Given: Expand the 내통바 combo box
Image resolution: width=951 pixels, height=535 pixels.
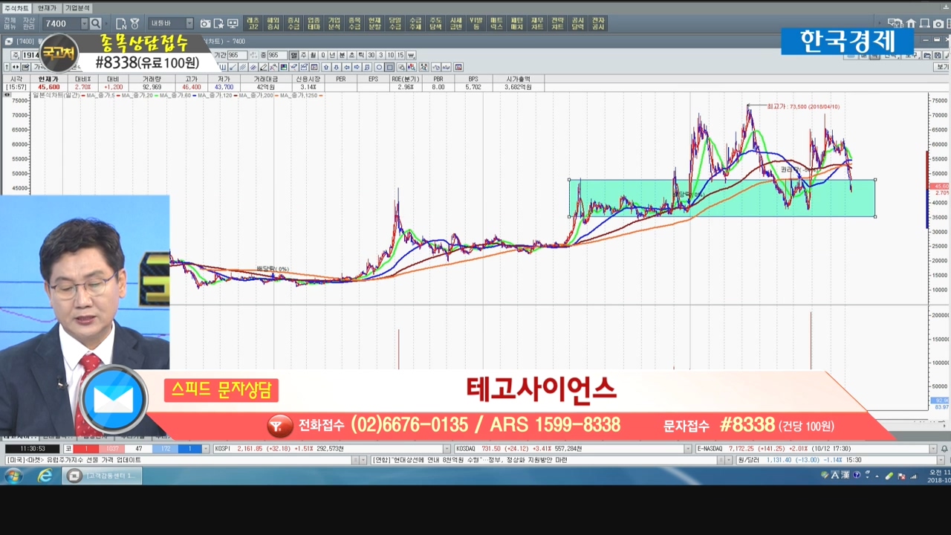Looking at the screenshot, I should 189,24.
